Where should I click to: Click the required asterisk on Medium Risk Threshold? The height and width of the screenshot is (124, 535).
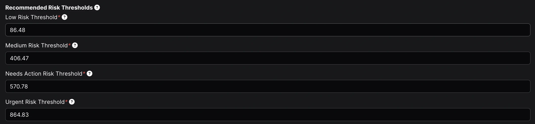(69, 45)
